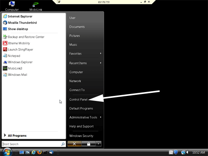208x156 pixels.
Task: Restore down the remote desktop connection bar
Action: [145, 2]
